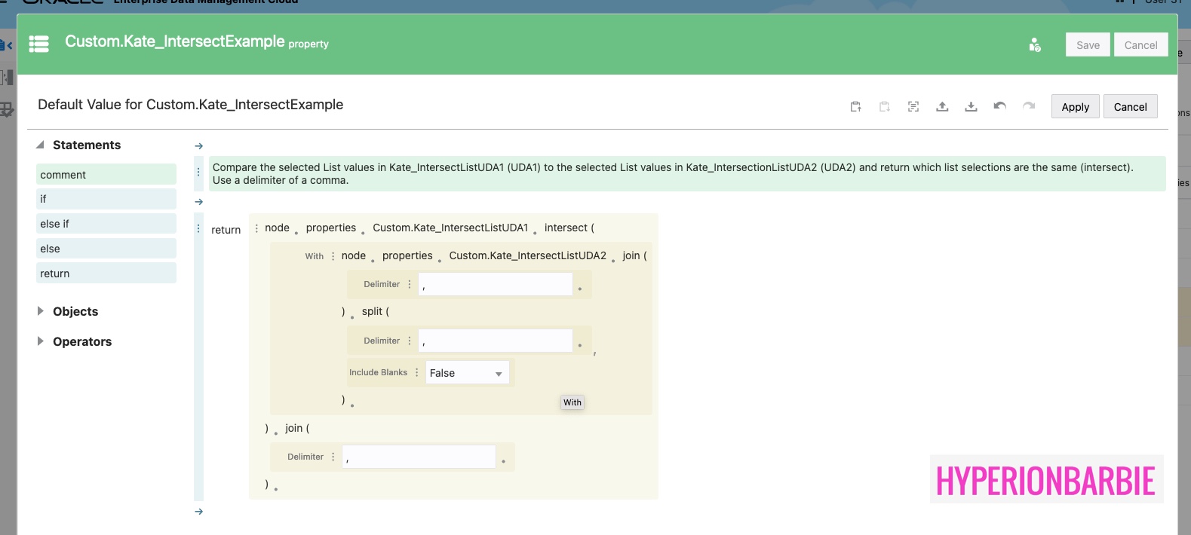Screen dimensions: 1191x535
Task: Click the property list icon in green header
Action: [x=39, y=44]
